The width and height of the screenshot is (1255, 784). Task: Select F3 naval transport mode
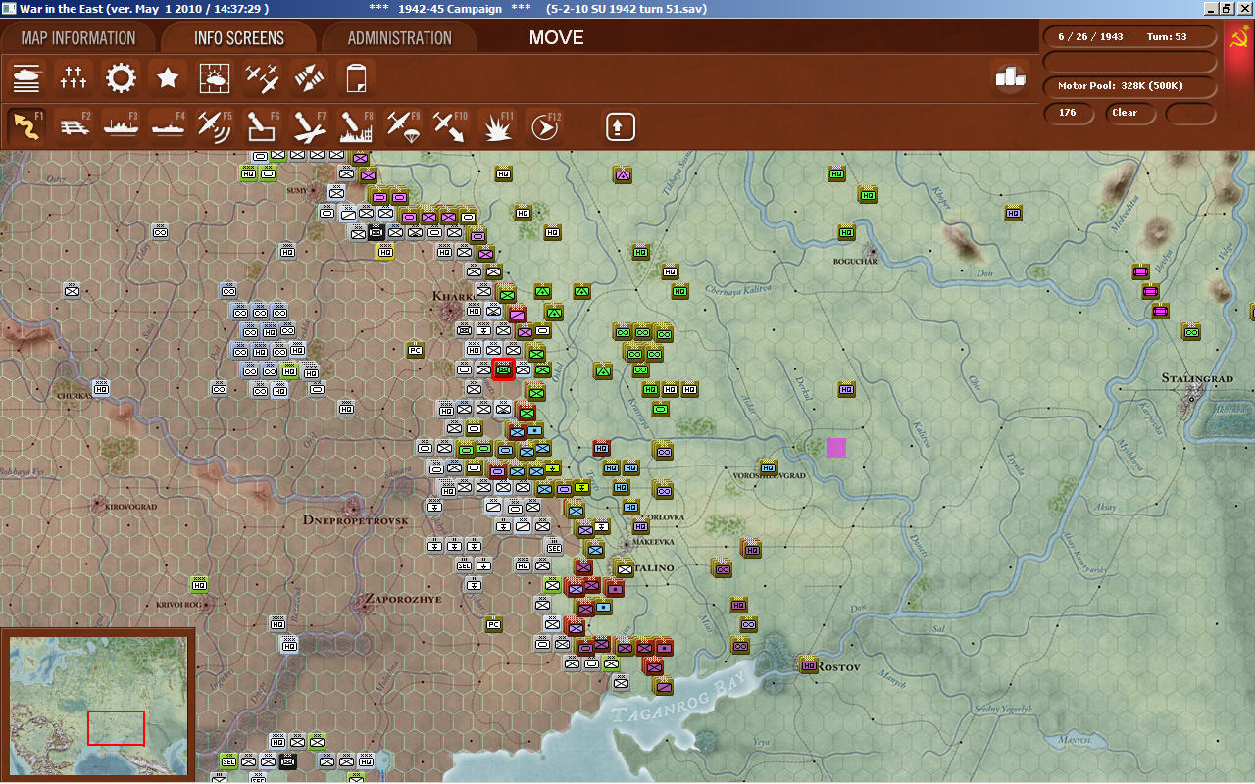[121, 126]
